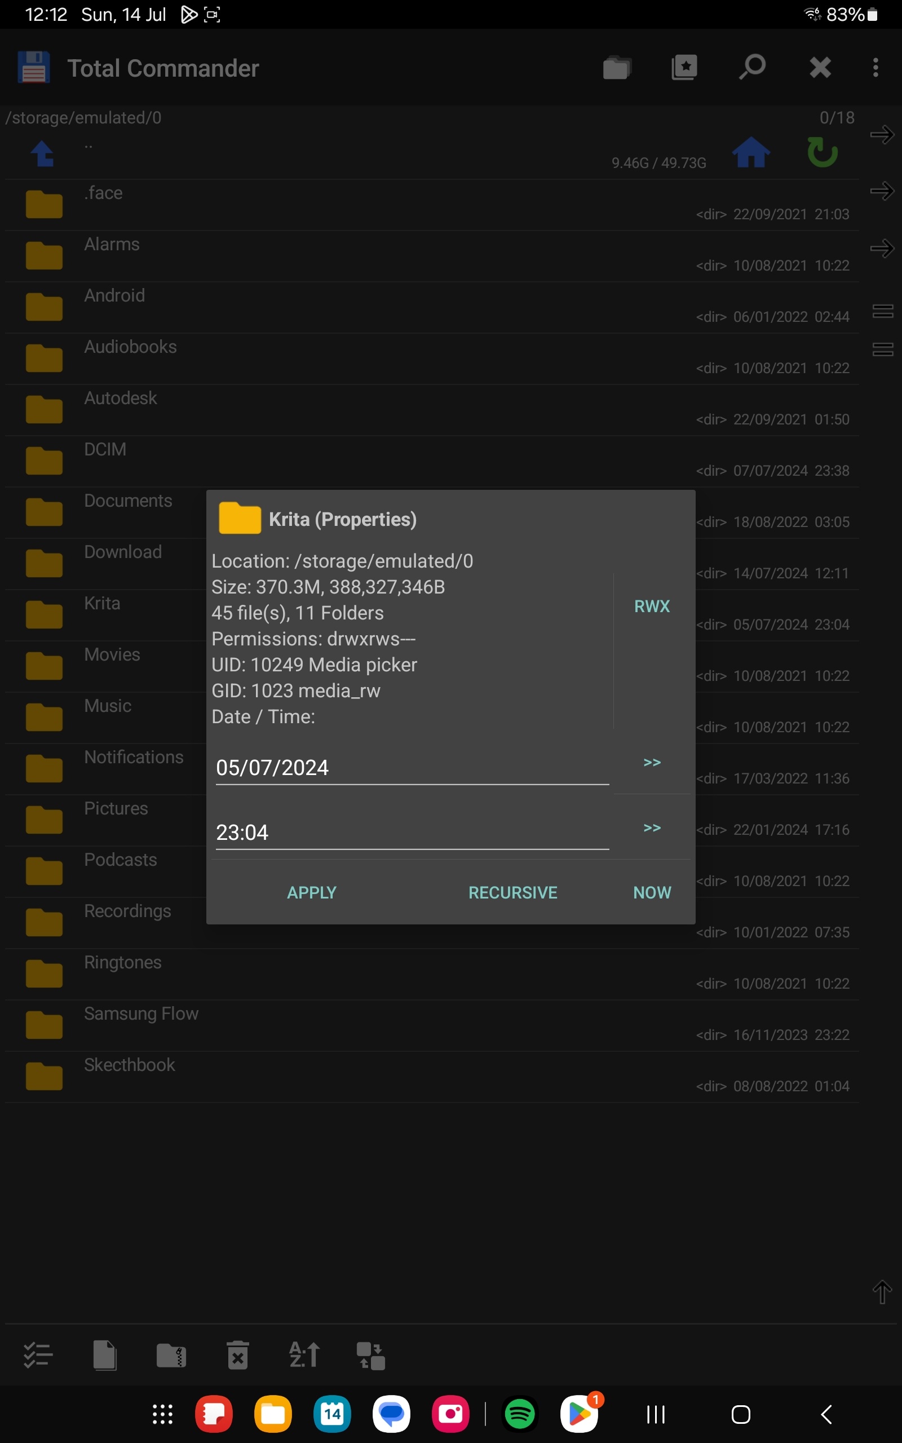Image resolution: width=902 pixels, height=1443 pixels.
Task: Reload the listing with green refresh icon
Action: coord(823,152)
